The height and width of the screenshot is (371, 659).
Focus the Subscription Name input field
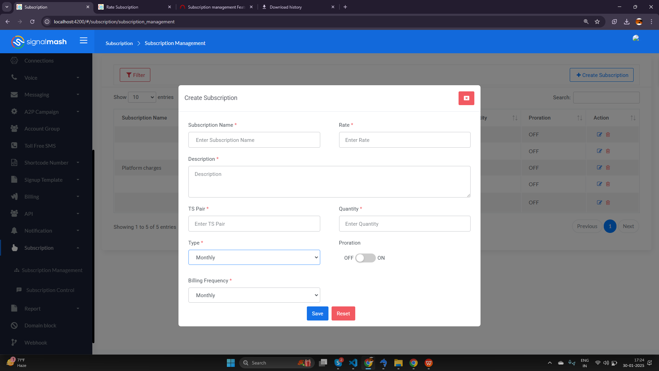coord(254,140)
